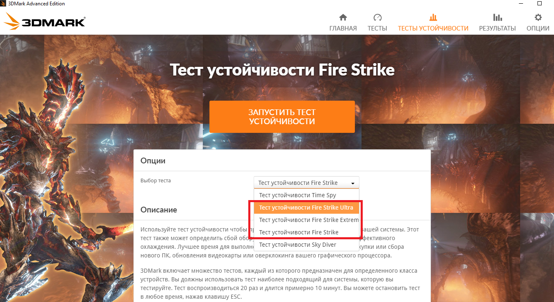Click the 3DMark logo in the header
Screen dimensions: 554x302
click(x=45, y=21)
